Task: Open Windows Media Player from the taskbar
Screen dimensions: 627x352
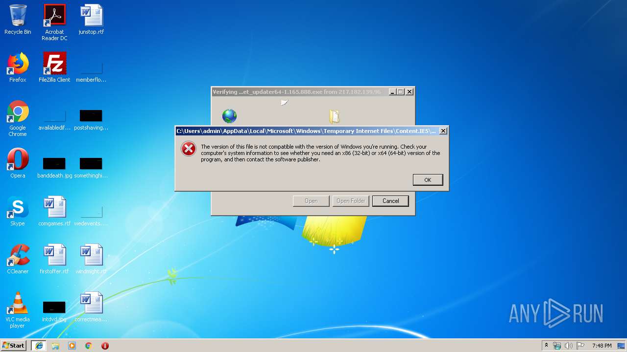Action: pos(72,346)
